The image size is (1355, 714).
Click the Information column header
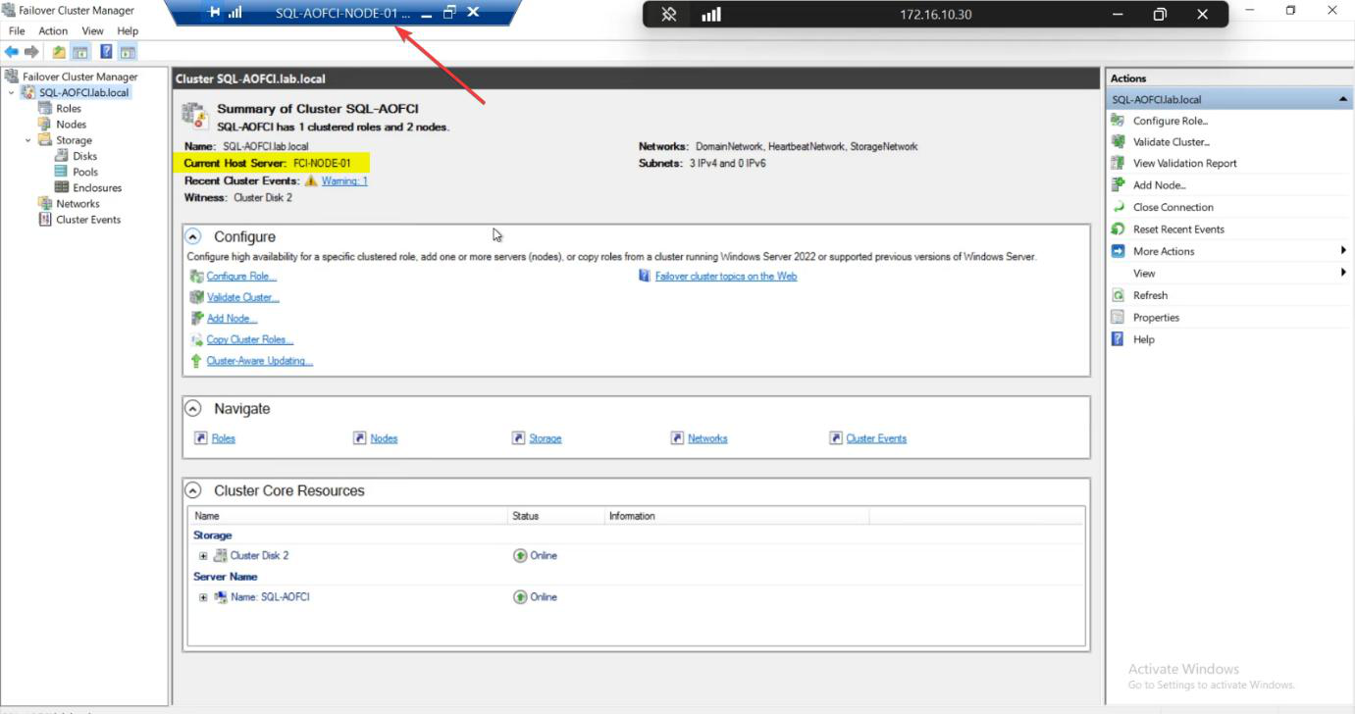tap(736, 516)
